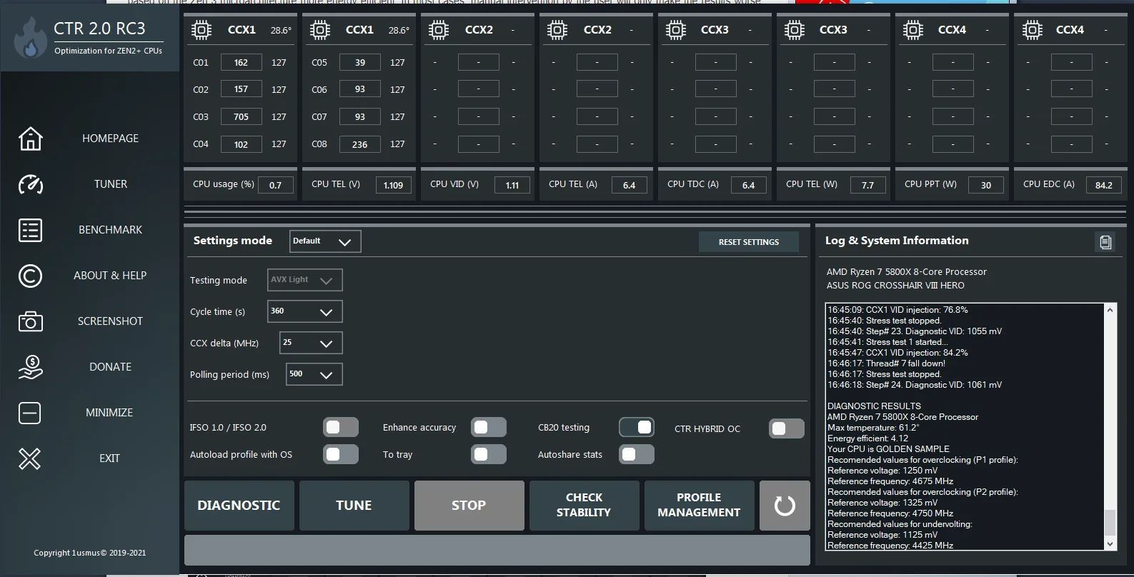Click the X icon to exit CTR
Viewport: 1134px width, 577px height.
pos(30,458)
